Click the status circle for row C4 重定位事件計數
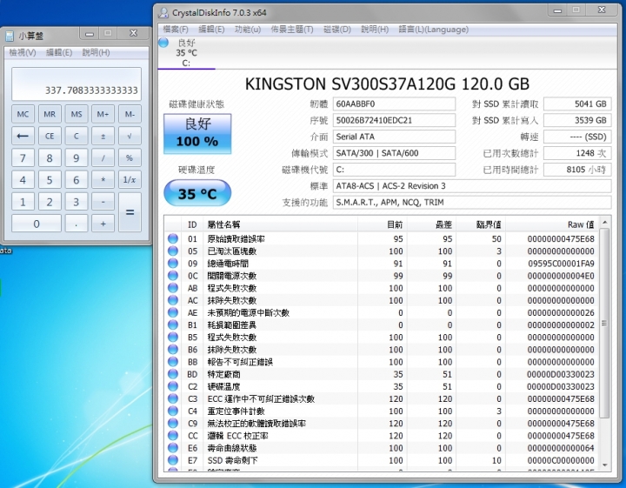This screenshot has height=488, width=626. click(173, 411)
